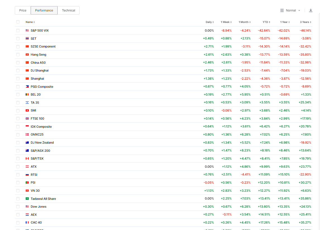This screenshot has width=320, height=230.
Task: Click the Vietnam flag beside VN 30
Action: pos(27,191)
